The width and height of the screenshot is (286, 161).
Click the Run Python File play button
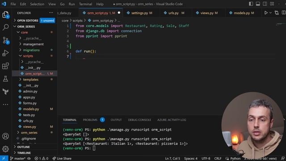(266, 13)
